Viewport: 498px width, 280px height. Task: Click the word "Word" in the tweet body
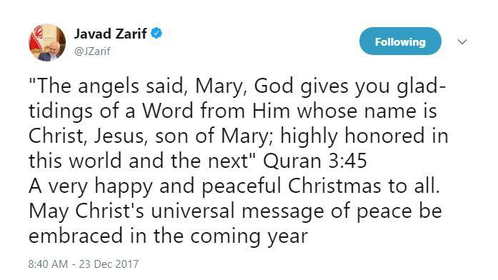tap(168, 111)
